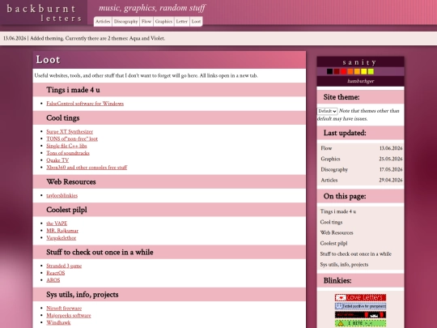This screenshot has height=328, width=437.
Task: Click the 25.05.2026 date in Last updated
Action: [391, 159]
